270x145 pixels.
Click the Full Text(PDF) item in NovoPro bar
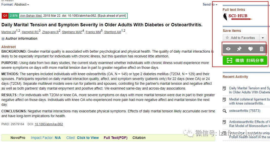pos(116,138)
